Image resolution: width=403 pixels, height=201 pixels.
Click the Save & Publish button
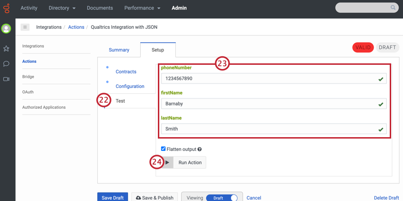(155, 197)
